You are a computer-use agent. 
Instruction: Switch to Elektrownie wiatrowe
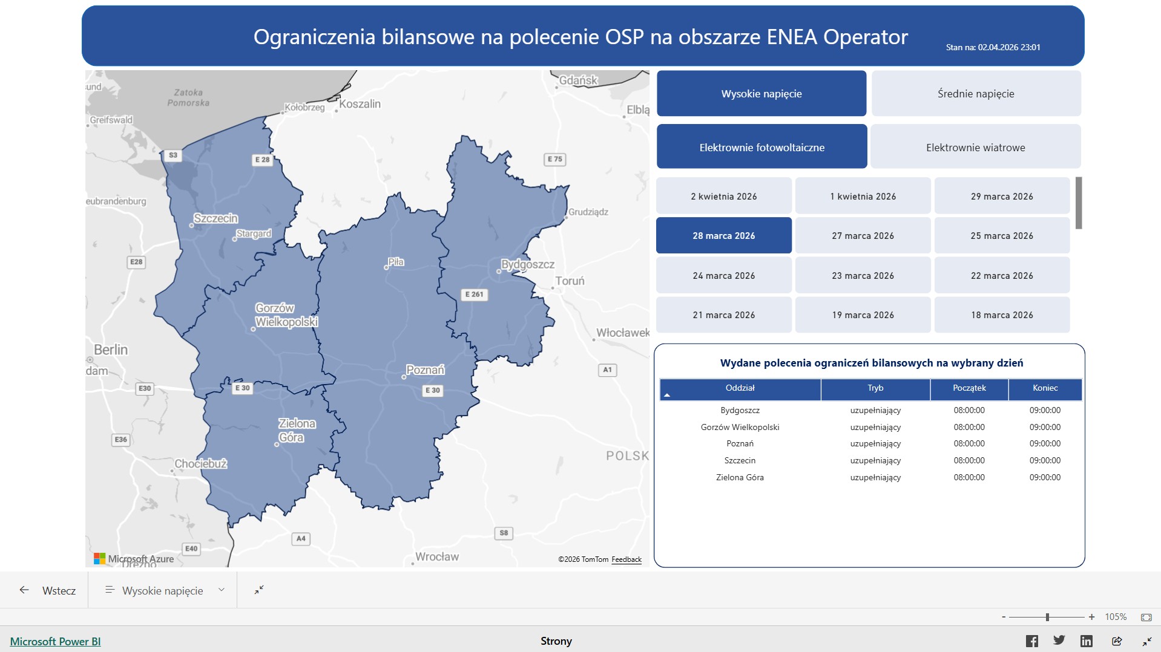(975, 147)
